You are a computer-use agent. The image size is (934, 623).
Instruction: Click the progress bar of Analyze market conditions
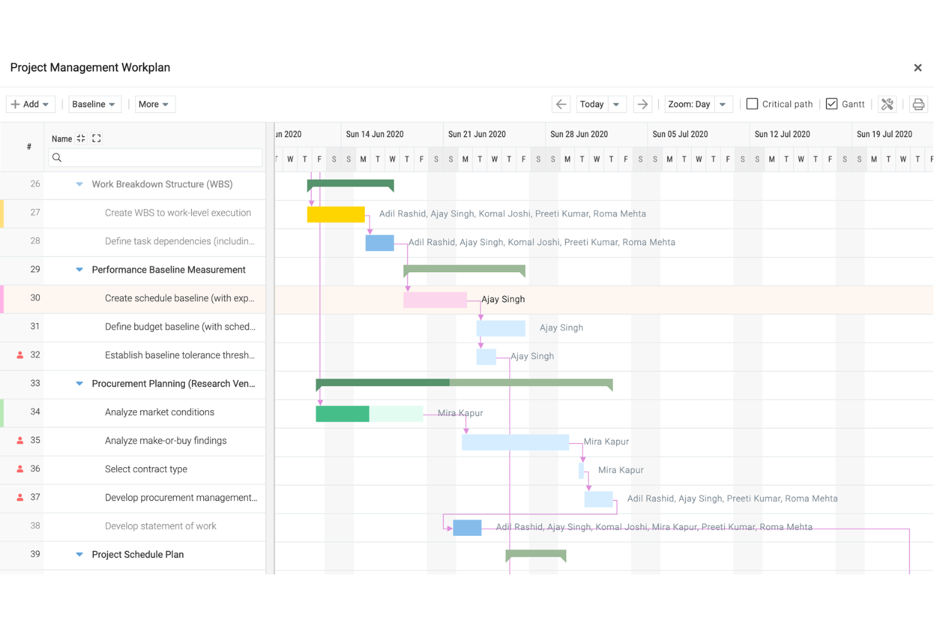pyautogui.click(x=343, y=413)
